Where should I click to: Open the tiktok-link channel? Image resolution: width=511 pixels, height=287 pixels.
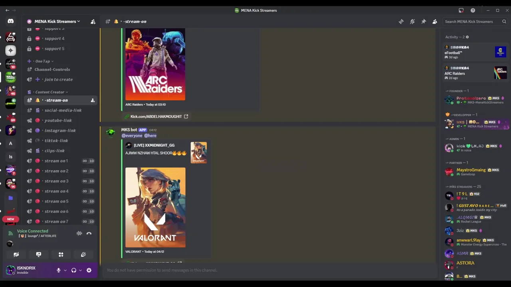[61, 141]
